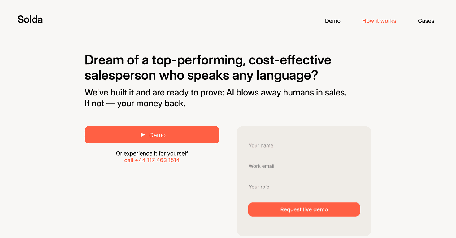Click the play icon inside the Demo button
This screenshot has height=238, width=456.
[142, 135]
